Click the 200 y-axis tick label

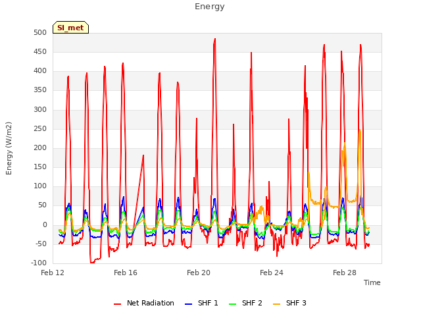(x=40, y=147)
